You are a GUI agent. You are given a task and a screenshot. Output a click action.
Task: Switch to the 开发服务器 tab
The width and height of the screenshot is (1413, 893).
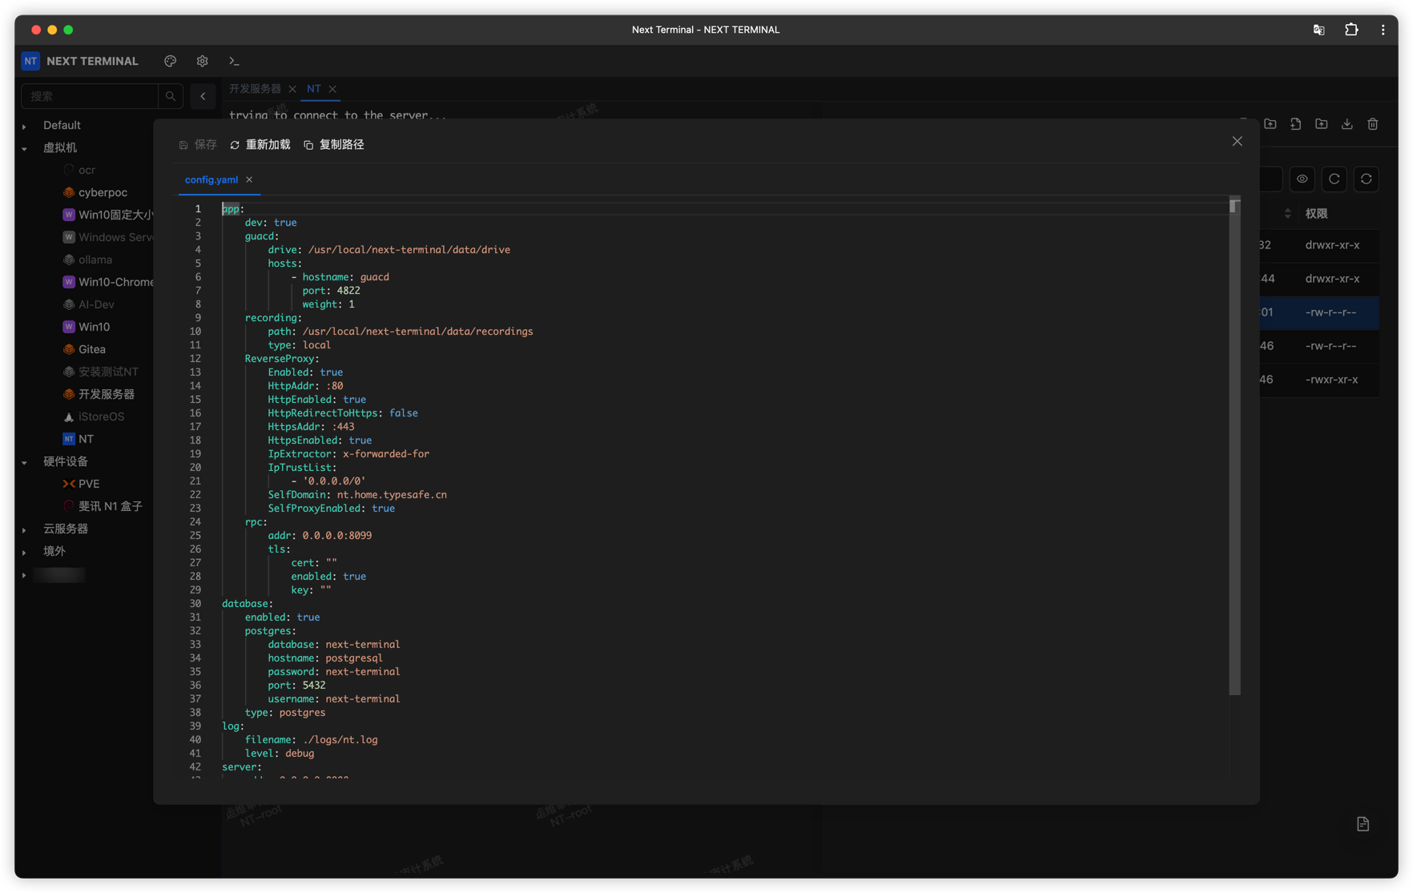255,89
